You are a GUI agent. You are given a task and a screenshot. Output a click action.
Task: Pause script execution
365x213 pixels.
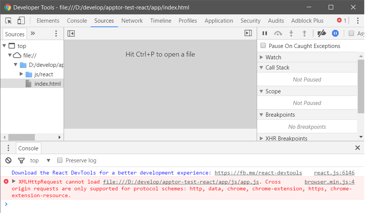(265, 33)
